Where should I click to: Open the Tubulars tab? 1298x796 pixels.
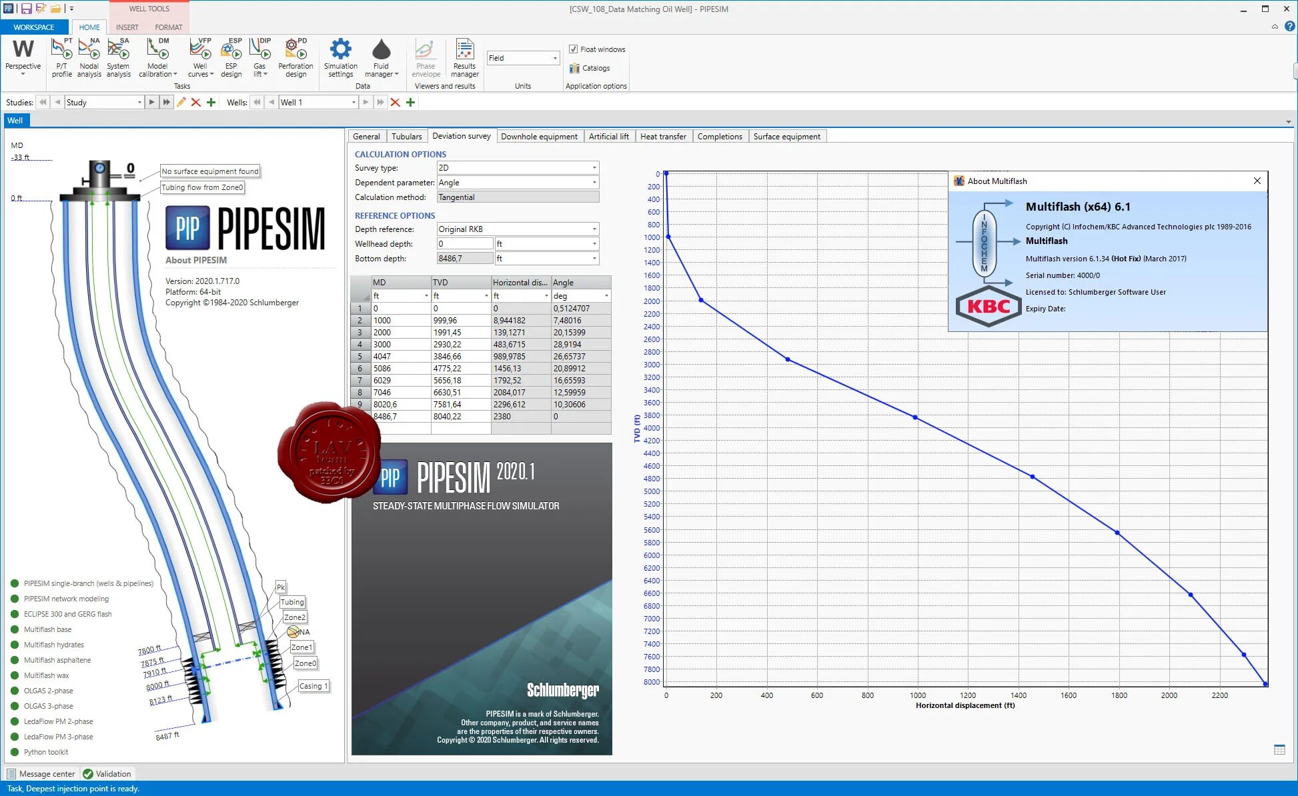tap(407, 136)
